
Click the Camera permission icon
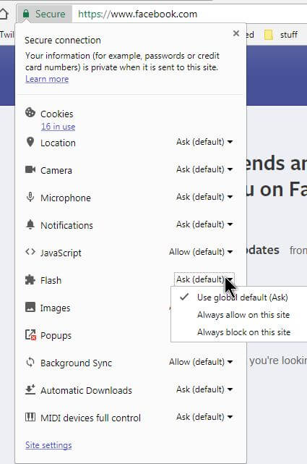click(x=30, y=169)
